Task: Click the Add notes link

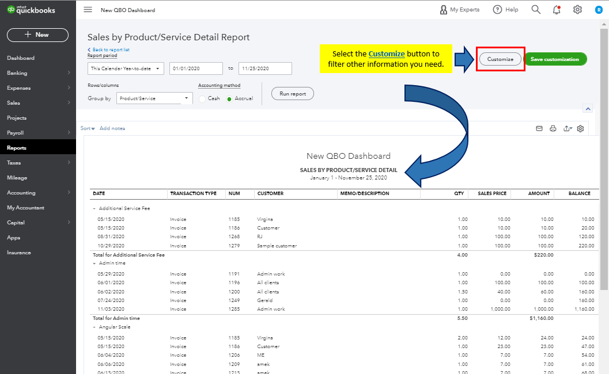Action: click(x=112, y=128)
